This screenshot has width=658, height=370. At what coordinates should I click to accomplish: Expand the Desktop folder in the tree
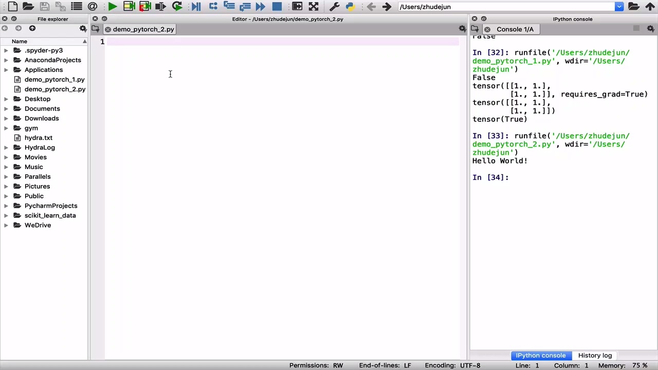(6, 99)
